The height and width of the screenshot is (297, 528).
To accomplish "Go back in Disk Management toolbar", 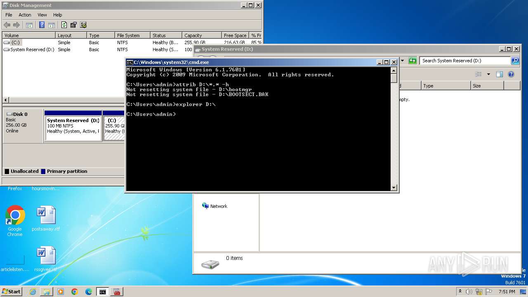I will pos(7,25).
